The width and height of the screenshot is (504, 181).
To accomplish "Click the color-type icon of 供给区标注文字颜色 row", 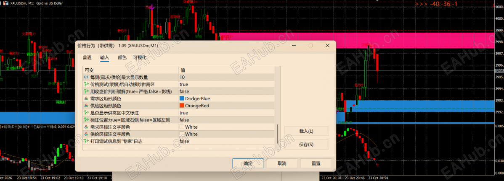I will (86, 134).
